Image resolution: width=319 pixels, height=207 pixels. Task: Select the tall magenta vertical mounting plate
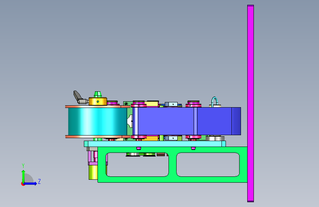click(251, 103)
